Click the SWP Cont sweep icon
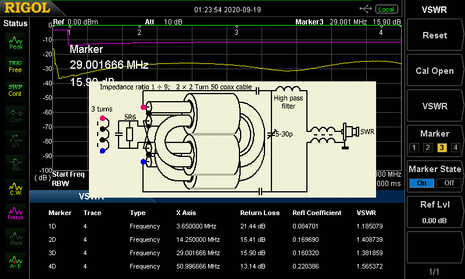Viewport: 465px width, 279px height. click(x=16, y=90)
